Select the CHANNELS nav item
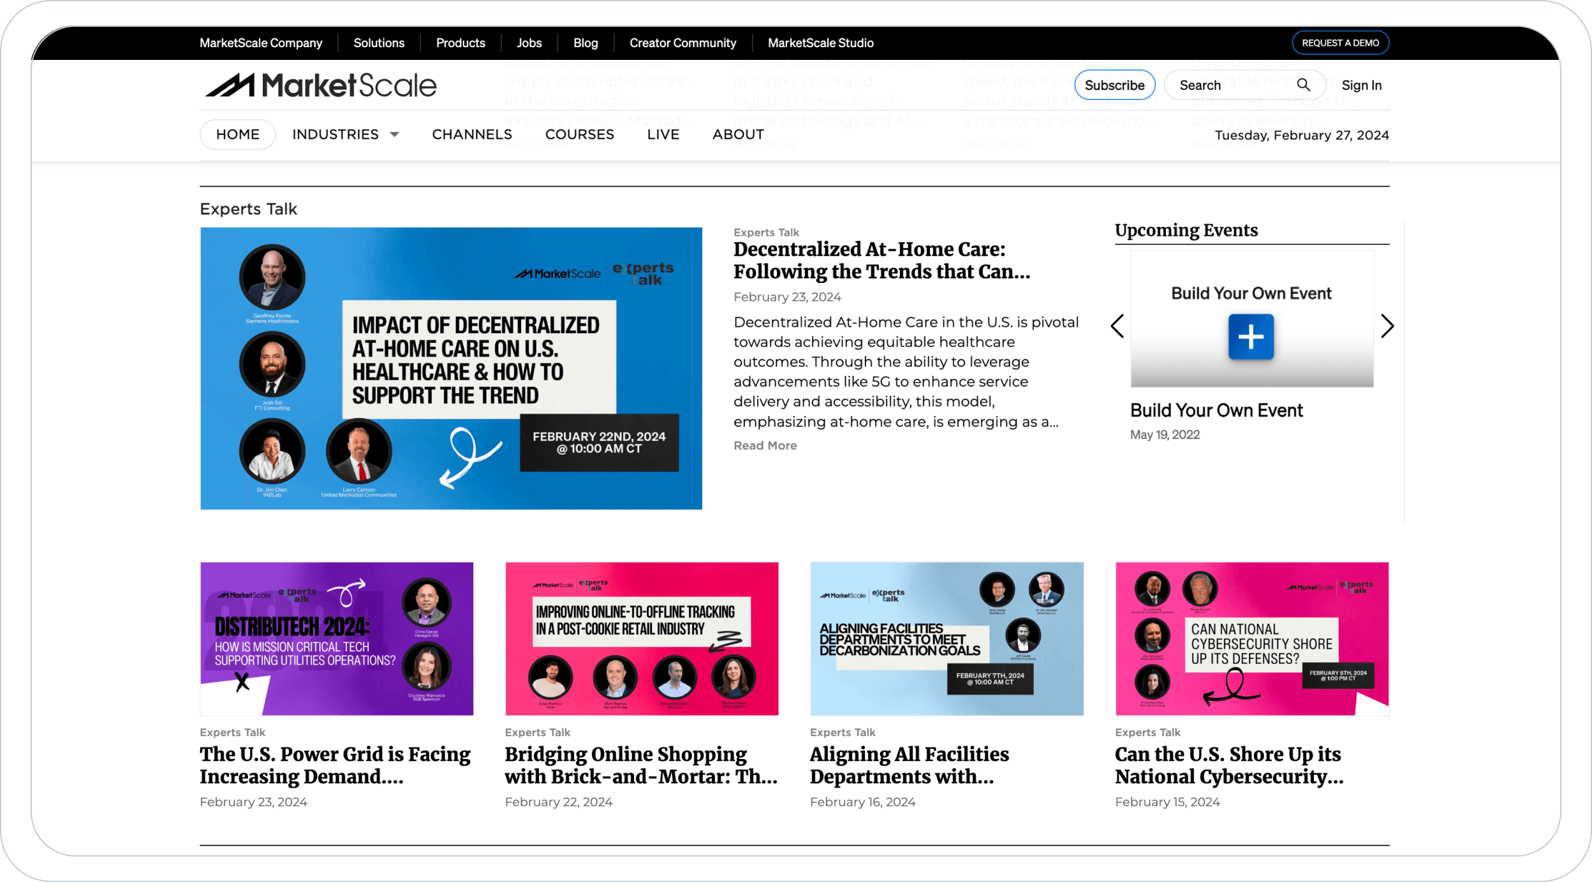The image size is (1592, 882). coord(472,134)
